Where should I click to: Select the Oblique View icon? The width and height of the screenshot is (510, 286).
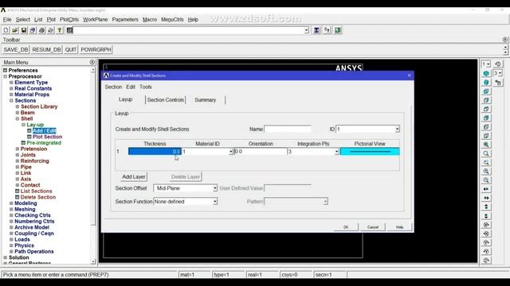click(x=486, y=83)
